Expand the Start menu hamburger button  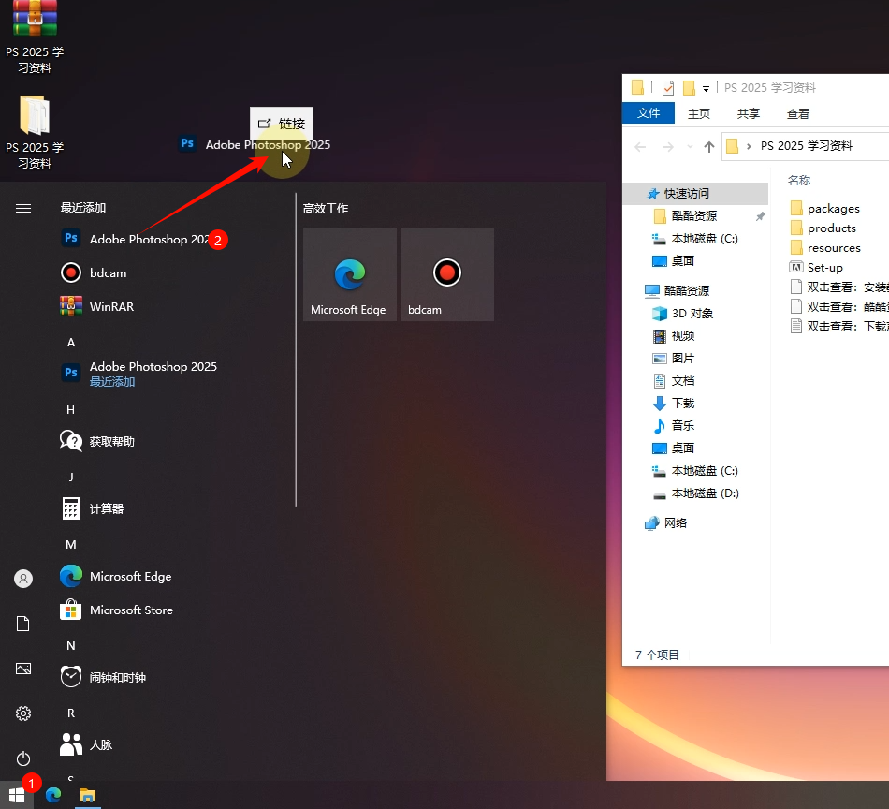tap(23, 208)
